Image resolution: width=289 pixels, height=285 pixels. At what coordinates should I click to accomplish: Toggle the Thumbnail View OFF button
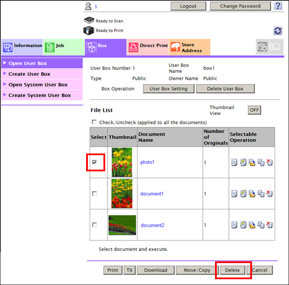pyautogui.click(x=254, y=110)
